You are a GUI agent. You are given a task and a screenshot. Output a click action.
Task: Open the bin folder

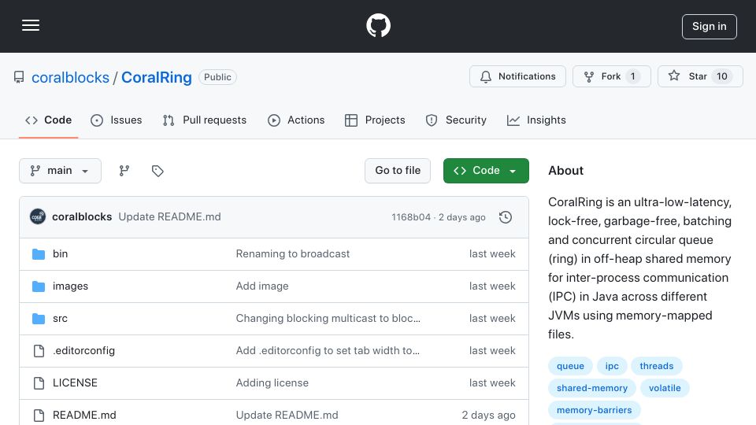(61, 254)
